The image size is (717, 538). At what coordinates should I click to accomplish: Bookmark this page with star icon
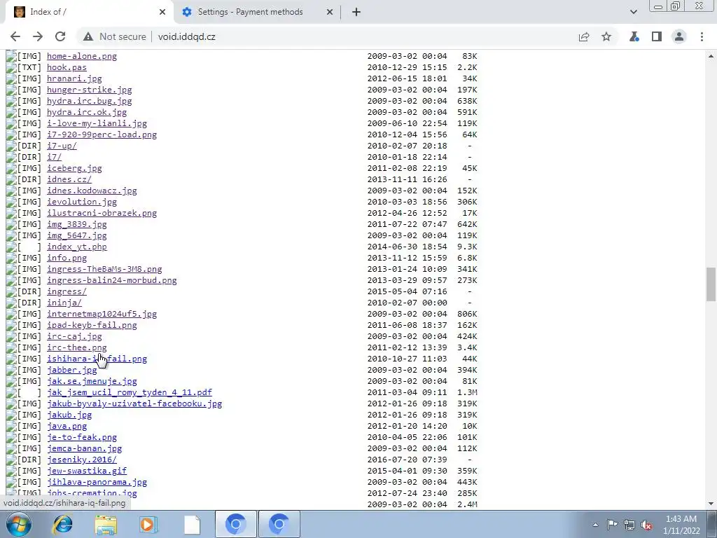point(606,36)
